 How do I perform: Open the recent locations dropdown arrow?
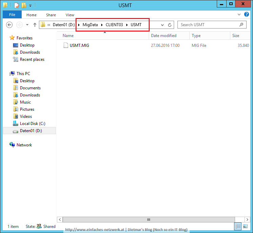(27, 25)
